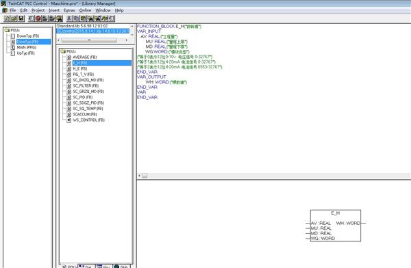The width and height of the screenshot is (411, 268).
Task: Click the Cut scissors toolbar icon
Action: click(x=69, y=18)
